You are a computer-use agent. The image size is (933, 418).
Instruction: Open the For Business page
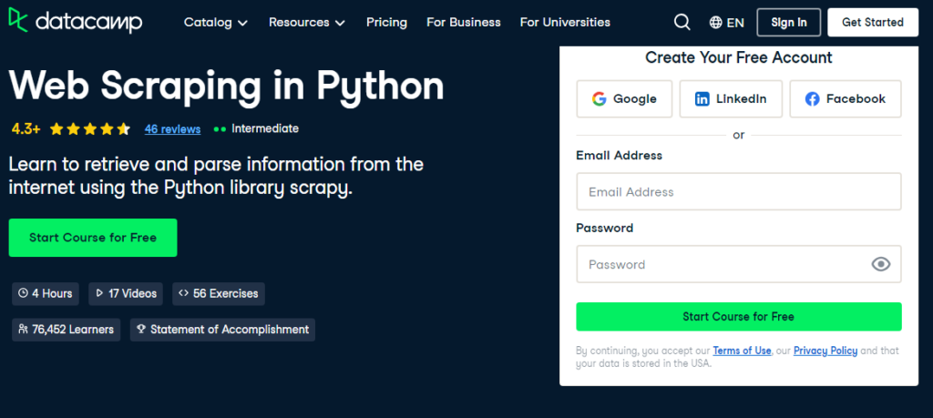click(x=464, y=23)
